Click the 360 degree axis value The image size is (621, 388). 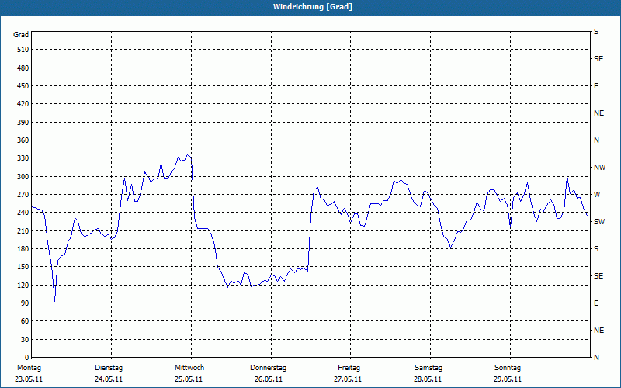point(23,140)
